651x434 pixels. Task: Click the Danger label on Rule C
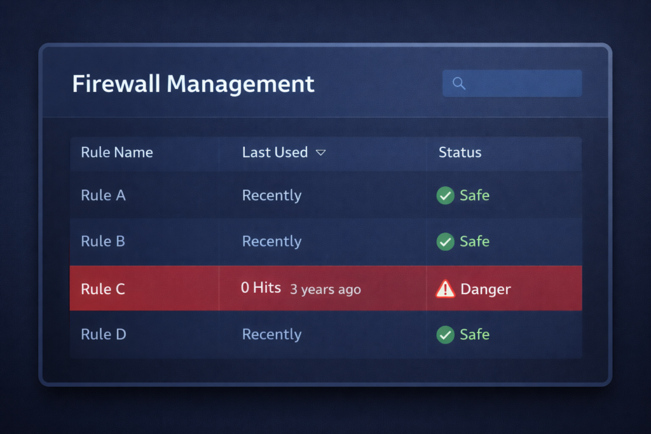(486, 288)
